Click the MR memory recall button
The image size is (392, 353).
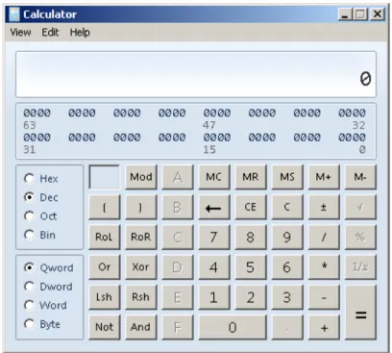[x=251, y=177]
